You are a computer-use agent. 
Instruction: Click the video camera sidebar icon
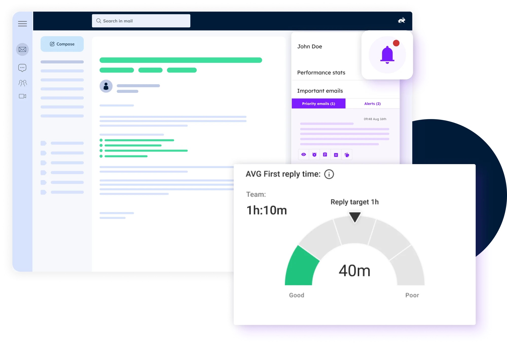click(x=22, y=96)
